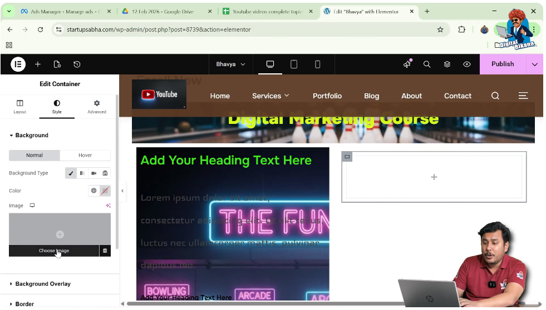The image size is (546, 310).
Task: Switch to tablet responsive view
Action: [x=294, y=64]
